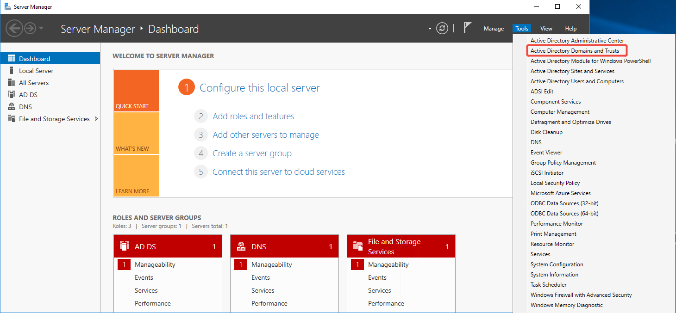676x313 pixels.
Task: Select Active Directory Sites and Services
Action: (572, 71)
